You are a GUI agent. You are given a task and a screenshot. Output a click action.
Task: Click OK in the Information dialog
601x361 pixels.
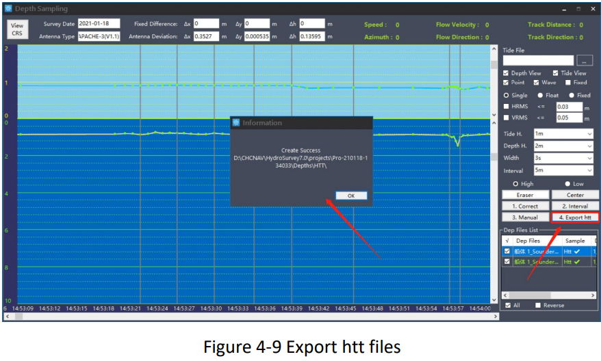(x=351, y=196)
